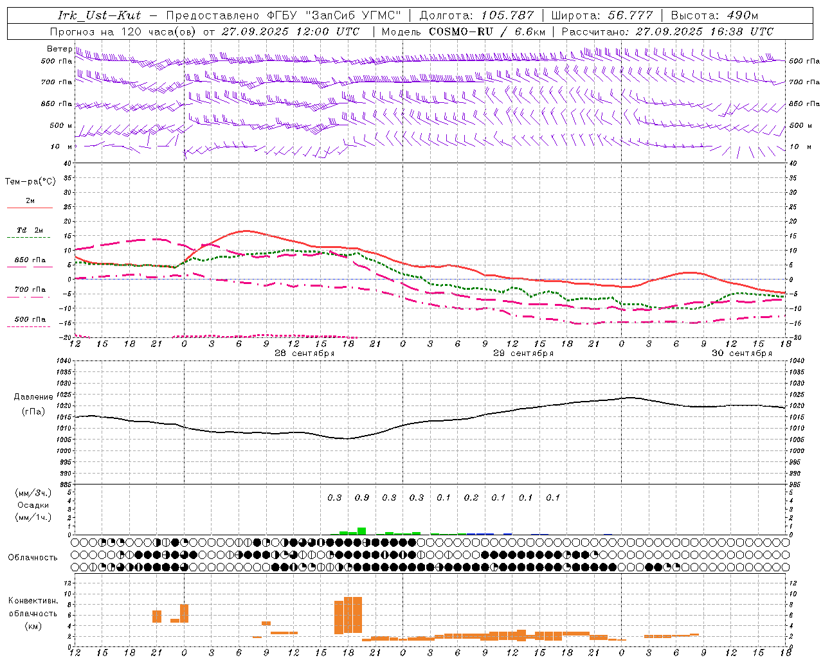The width and height of the screenshot is (823, 658).
Task: Click the (мм/3ч.) precipitation unit label
Action: pyautogui.click(x=33, y=493)
